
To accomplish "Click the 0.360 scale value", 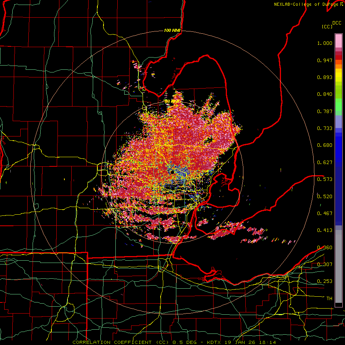I will (325, 247).
